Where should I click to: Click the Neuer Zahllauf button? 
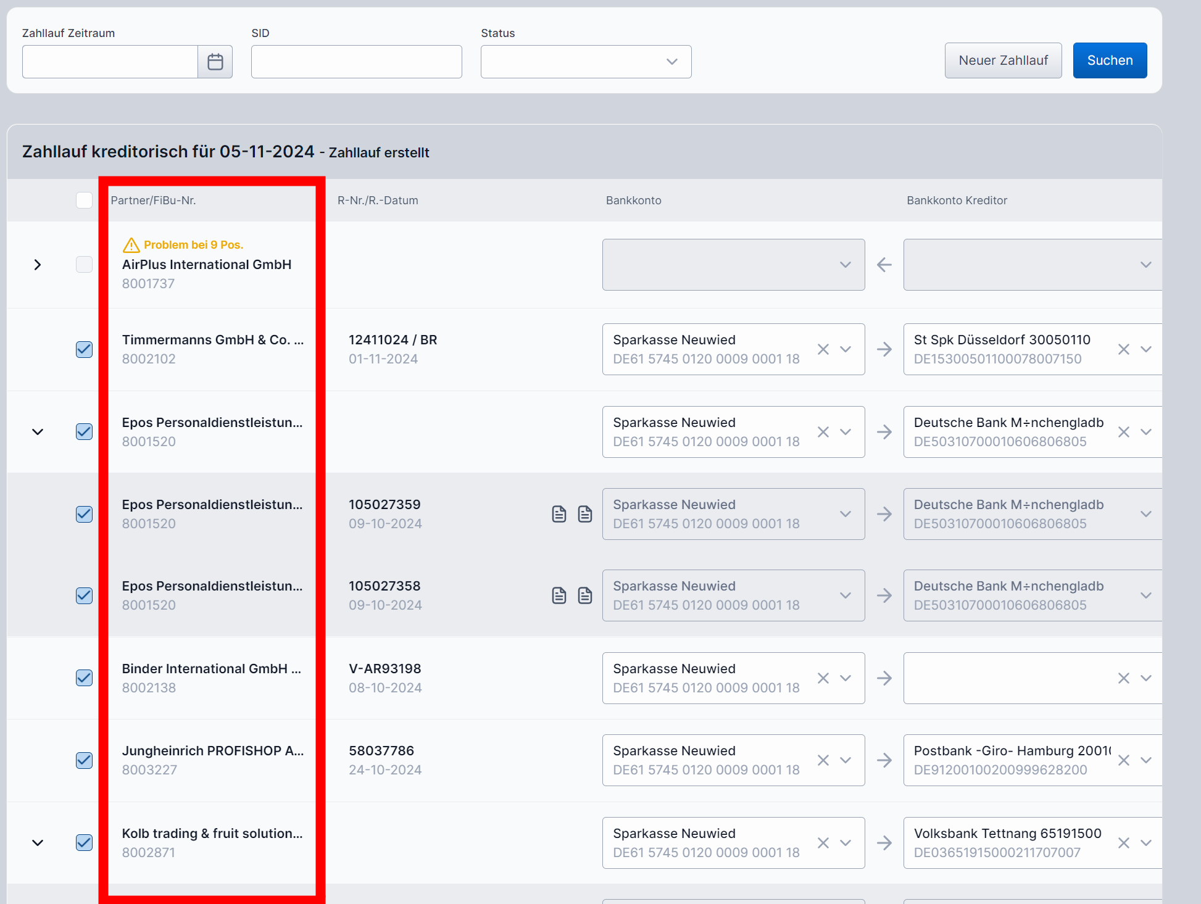point(1003,60)
